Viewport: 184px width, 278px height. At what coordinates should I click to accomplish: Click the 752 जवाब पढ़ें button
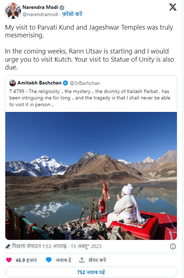[x=91, y=272]
